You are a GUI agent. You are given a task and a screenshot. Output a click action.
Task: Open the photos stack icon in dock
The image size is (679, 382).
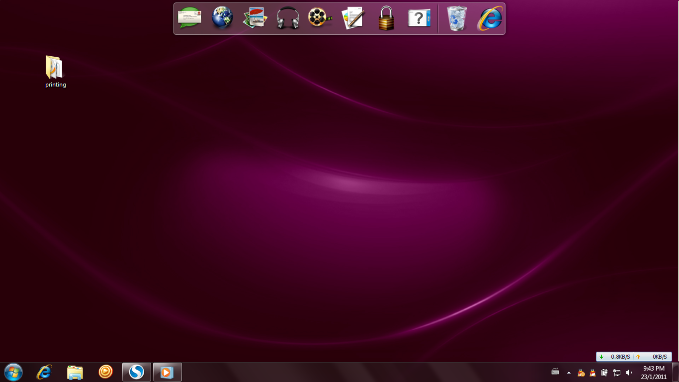click(255, 18)
